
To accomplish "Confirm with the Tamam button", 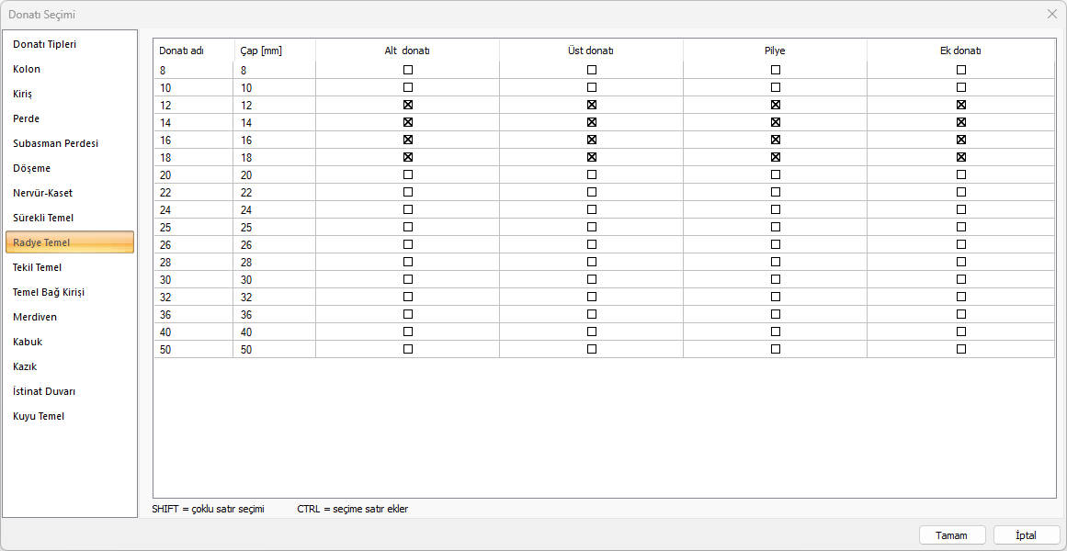I will (x=952, y=535).
